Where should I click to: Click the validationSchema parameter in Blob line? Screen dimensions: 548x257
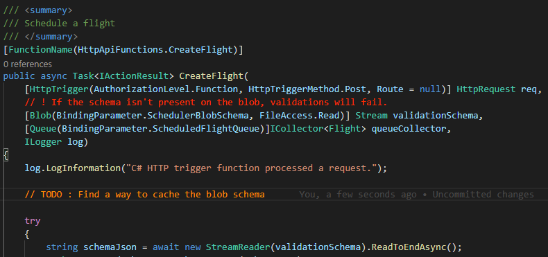436,116
